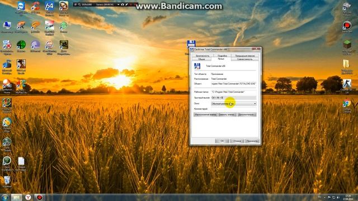
Task: Open the Google Chrome desktop shortcut
Action: coord(347,103)
